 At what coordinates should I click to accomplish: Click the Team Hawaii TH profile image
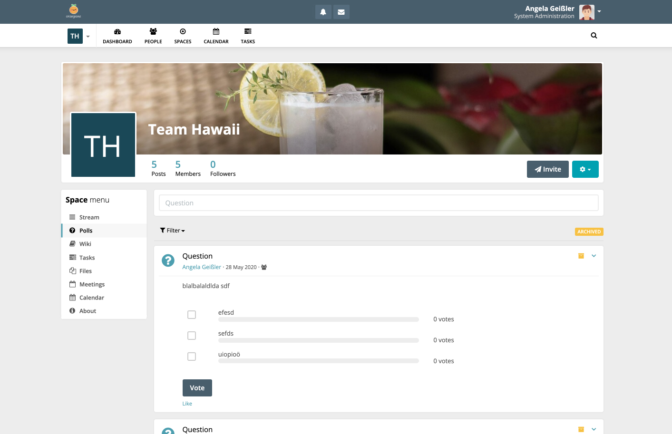pyautogui.click(x=103, y=145)
